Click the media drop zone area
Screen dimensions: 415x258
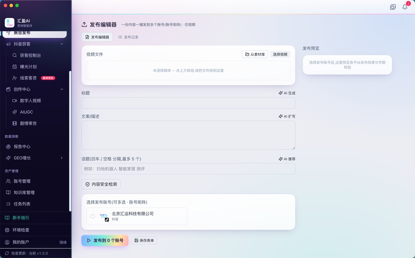click(x=188, y=71)
